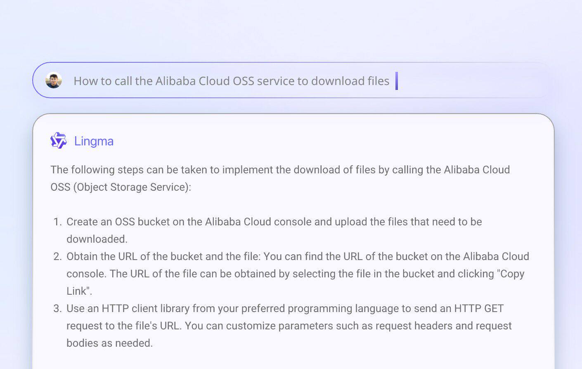
Task: Select list number '3.' marker
Action: pos(57,308)
